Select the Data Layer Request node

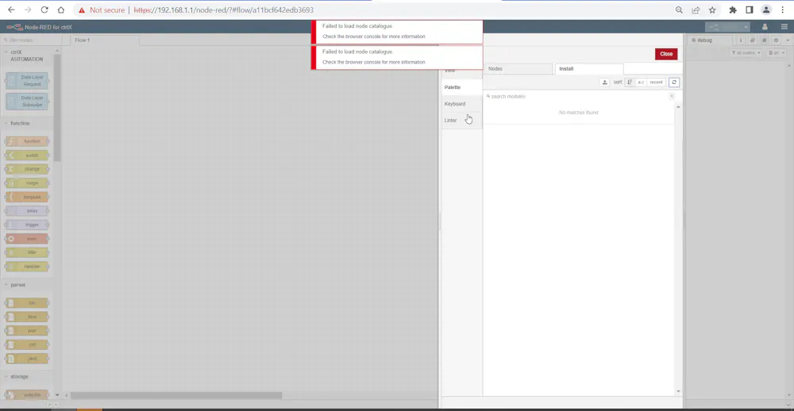[x=27, y=80]
